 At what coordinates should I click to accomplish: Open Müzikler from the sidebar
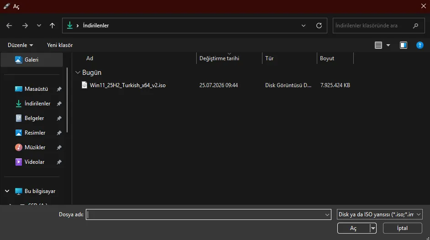coord(35,147)
